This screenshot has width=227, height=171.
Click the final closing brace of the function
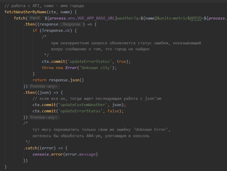pos(5,167)
